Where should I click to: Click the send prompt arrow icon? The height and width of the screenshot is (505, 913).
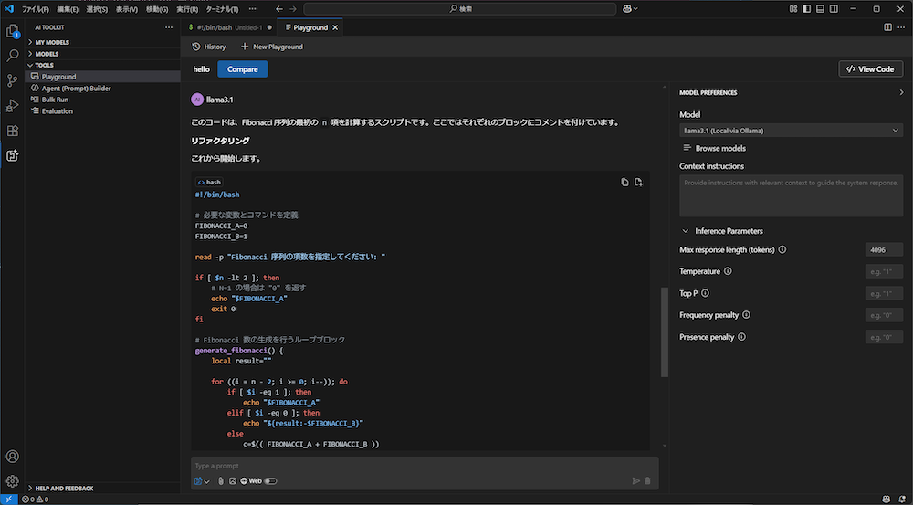click(635, 481)
